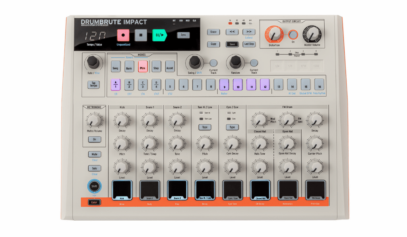Select Accnt mode
The width and height of the screenshot is (407, 237).
pos(169,67)
